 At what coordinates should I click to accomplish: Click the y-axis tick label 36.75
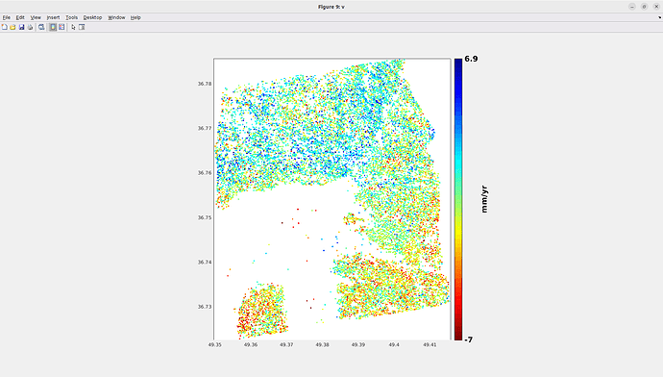pos(205,217)
